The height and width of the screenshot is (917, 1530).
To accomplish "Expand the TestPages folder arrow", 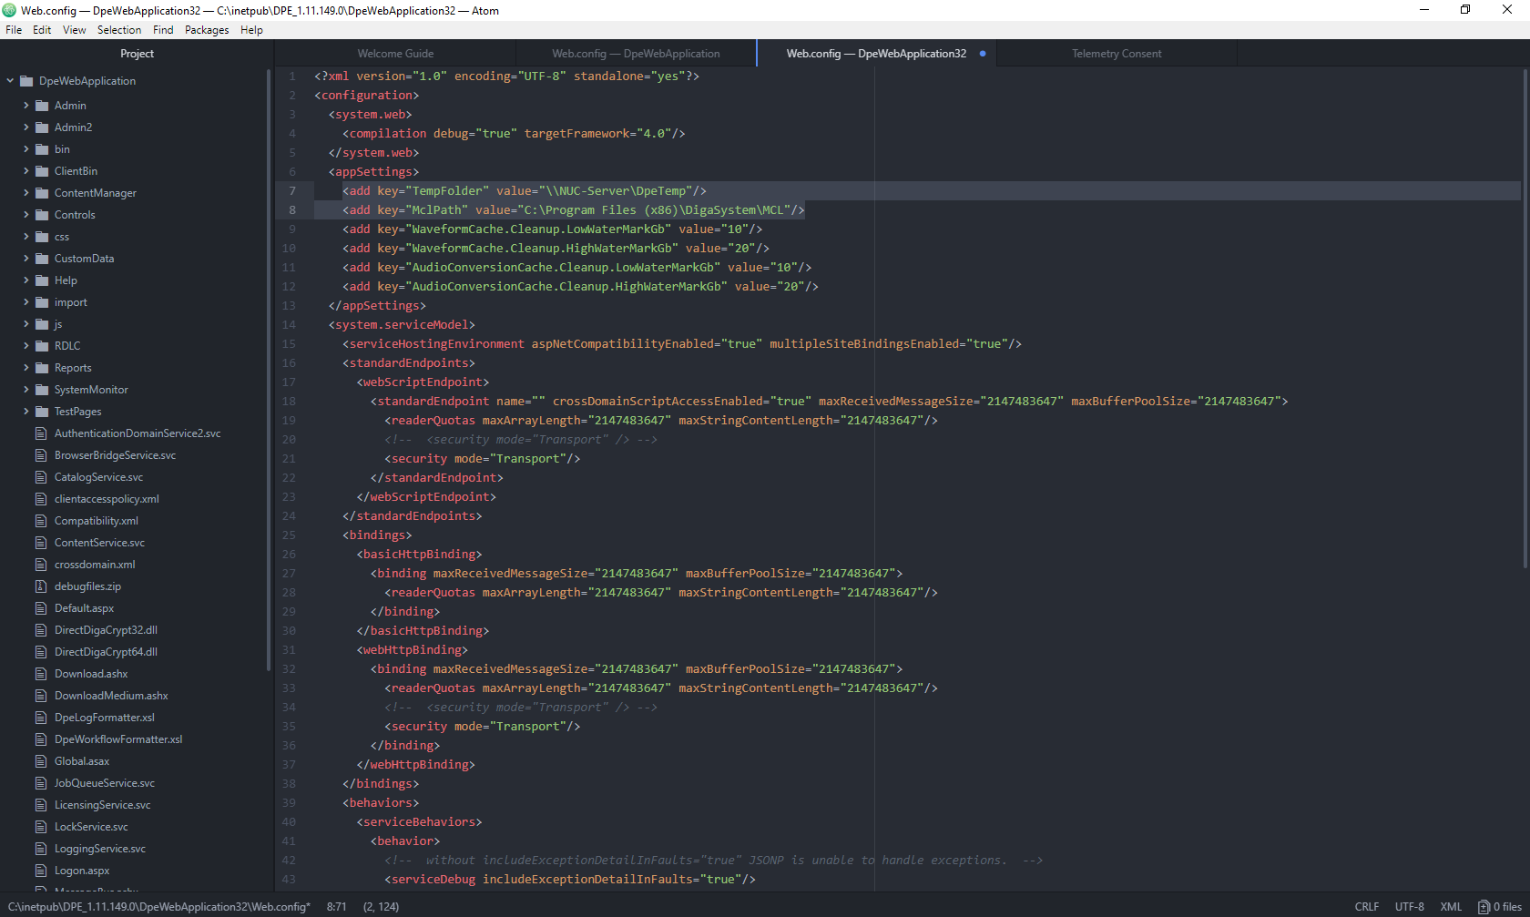I will [x=25, y=412].
